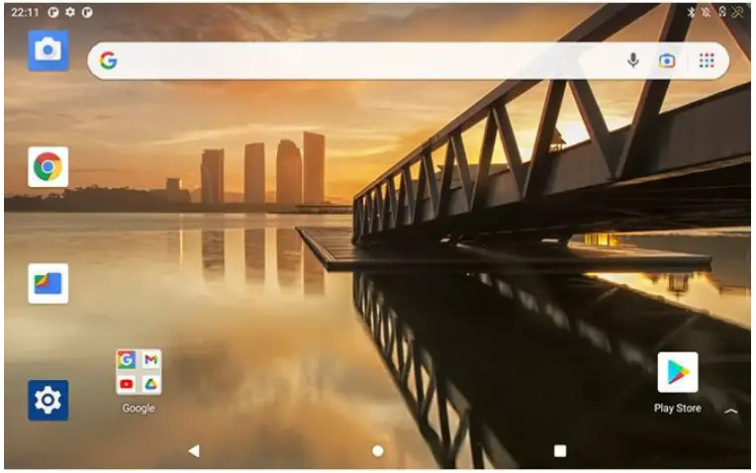Viewport: 756px width, 473px height.
Task: Launch the Play Store app
Action: coord(678,372)
